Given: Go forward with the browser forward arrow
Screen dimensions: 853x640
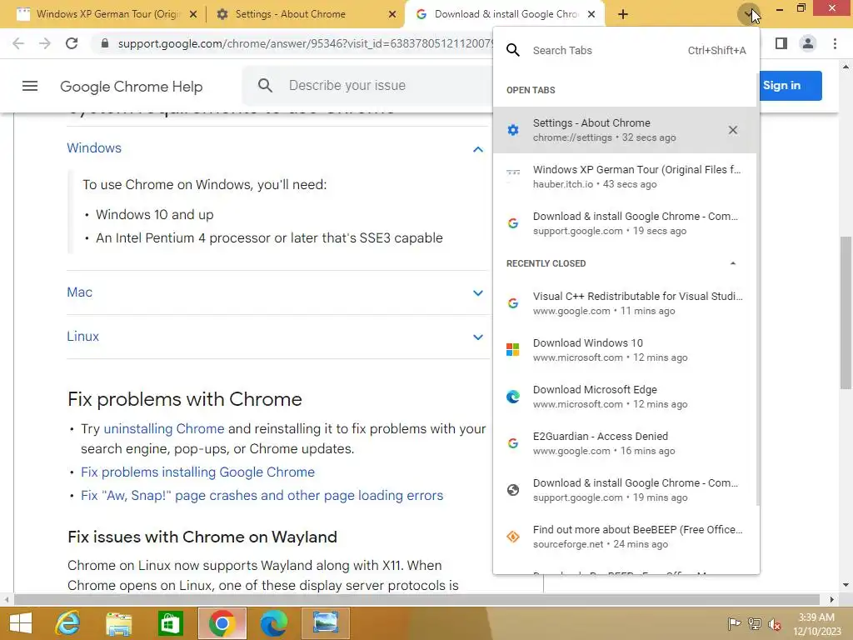Looking at the screenshot, I should click(x=45, y=43).
